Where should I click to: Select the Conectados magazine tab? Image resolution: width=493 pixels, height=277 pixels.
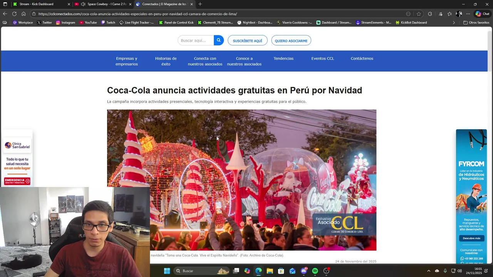coord(164,4)
